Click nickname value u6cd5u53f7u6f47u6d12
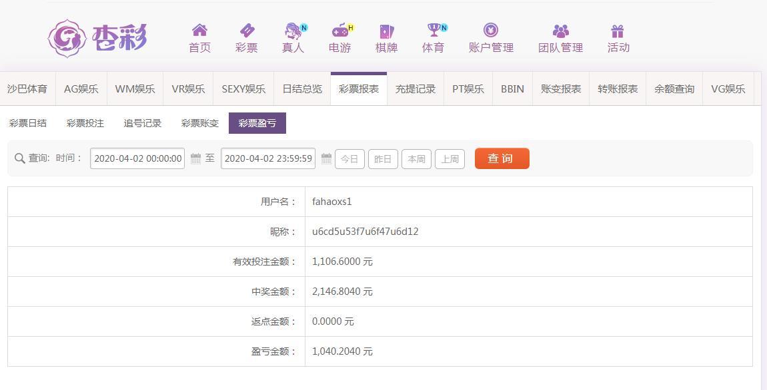The width and height of the screenshot is (767, 390). click(365, 232)
